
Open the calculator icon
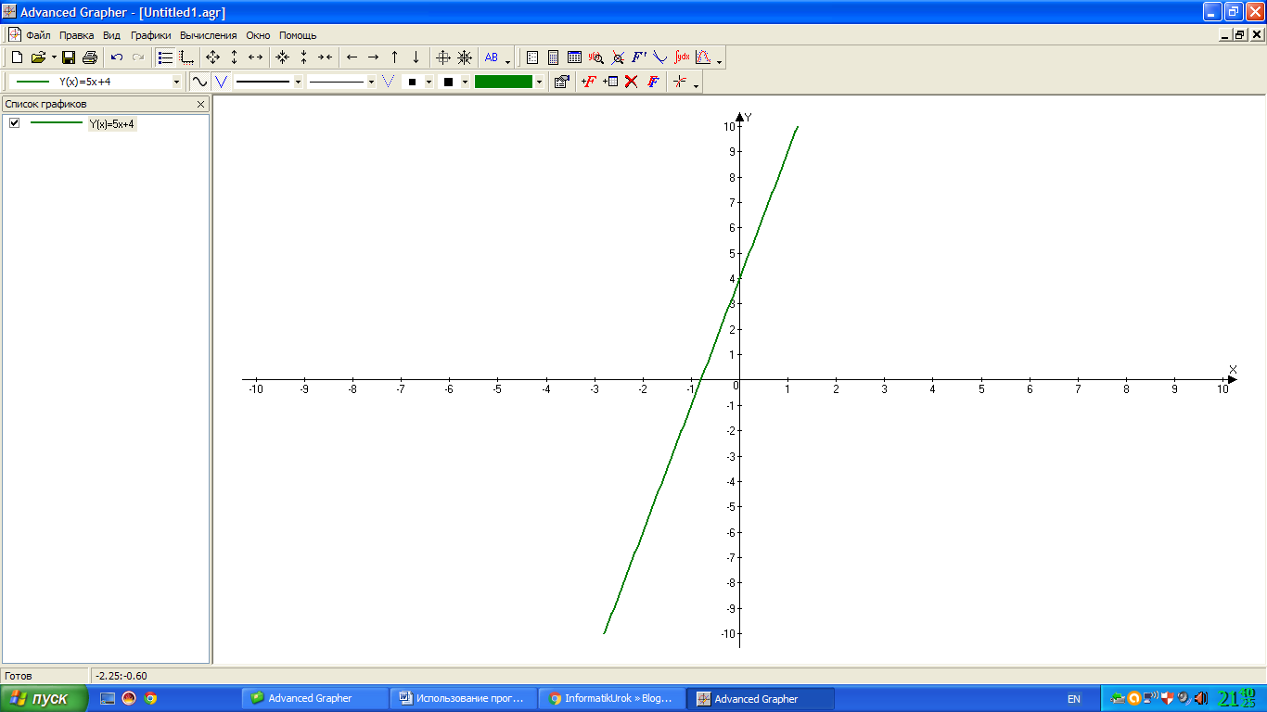553,57
